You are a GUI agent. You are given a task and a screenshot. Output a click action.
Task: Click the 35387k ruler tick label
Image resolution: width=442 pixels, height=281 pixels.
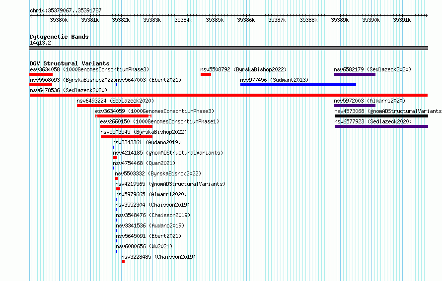coord(277,20)
